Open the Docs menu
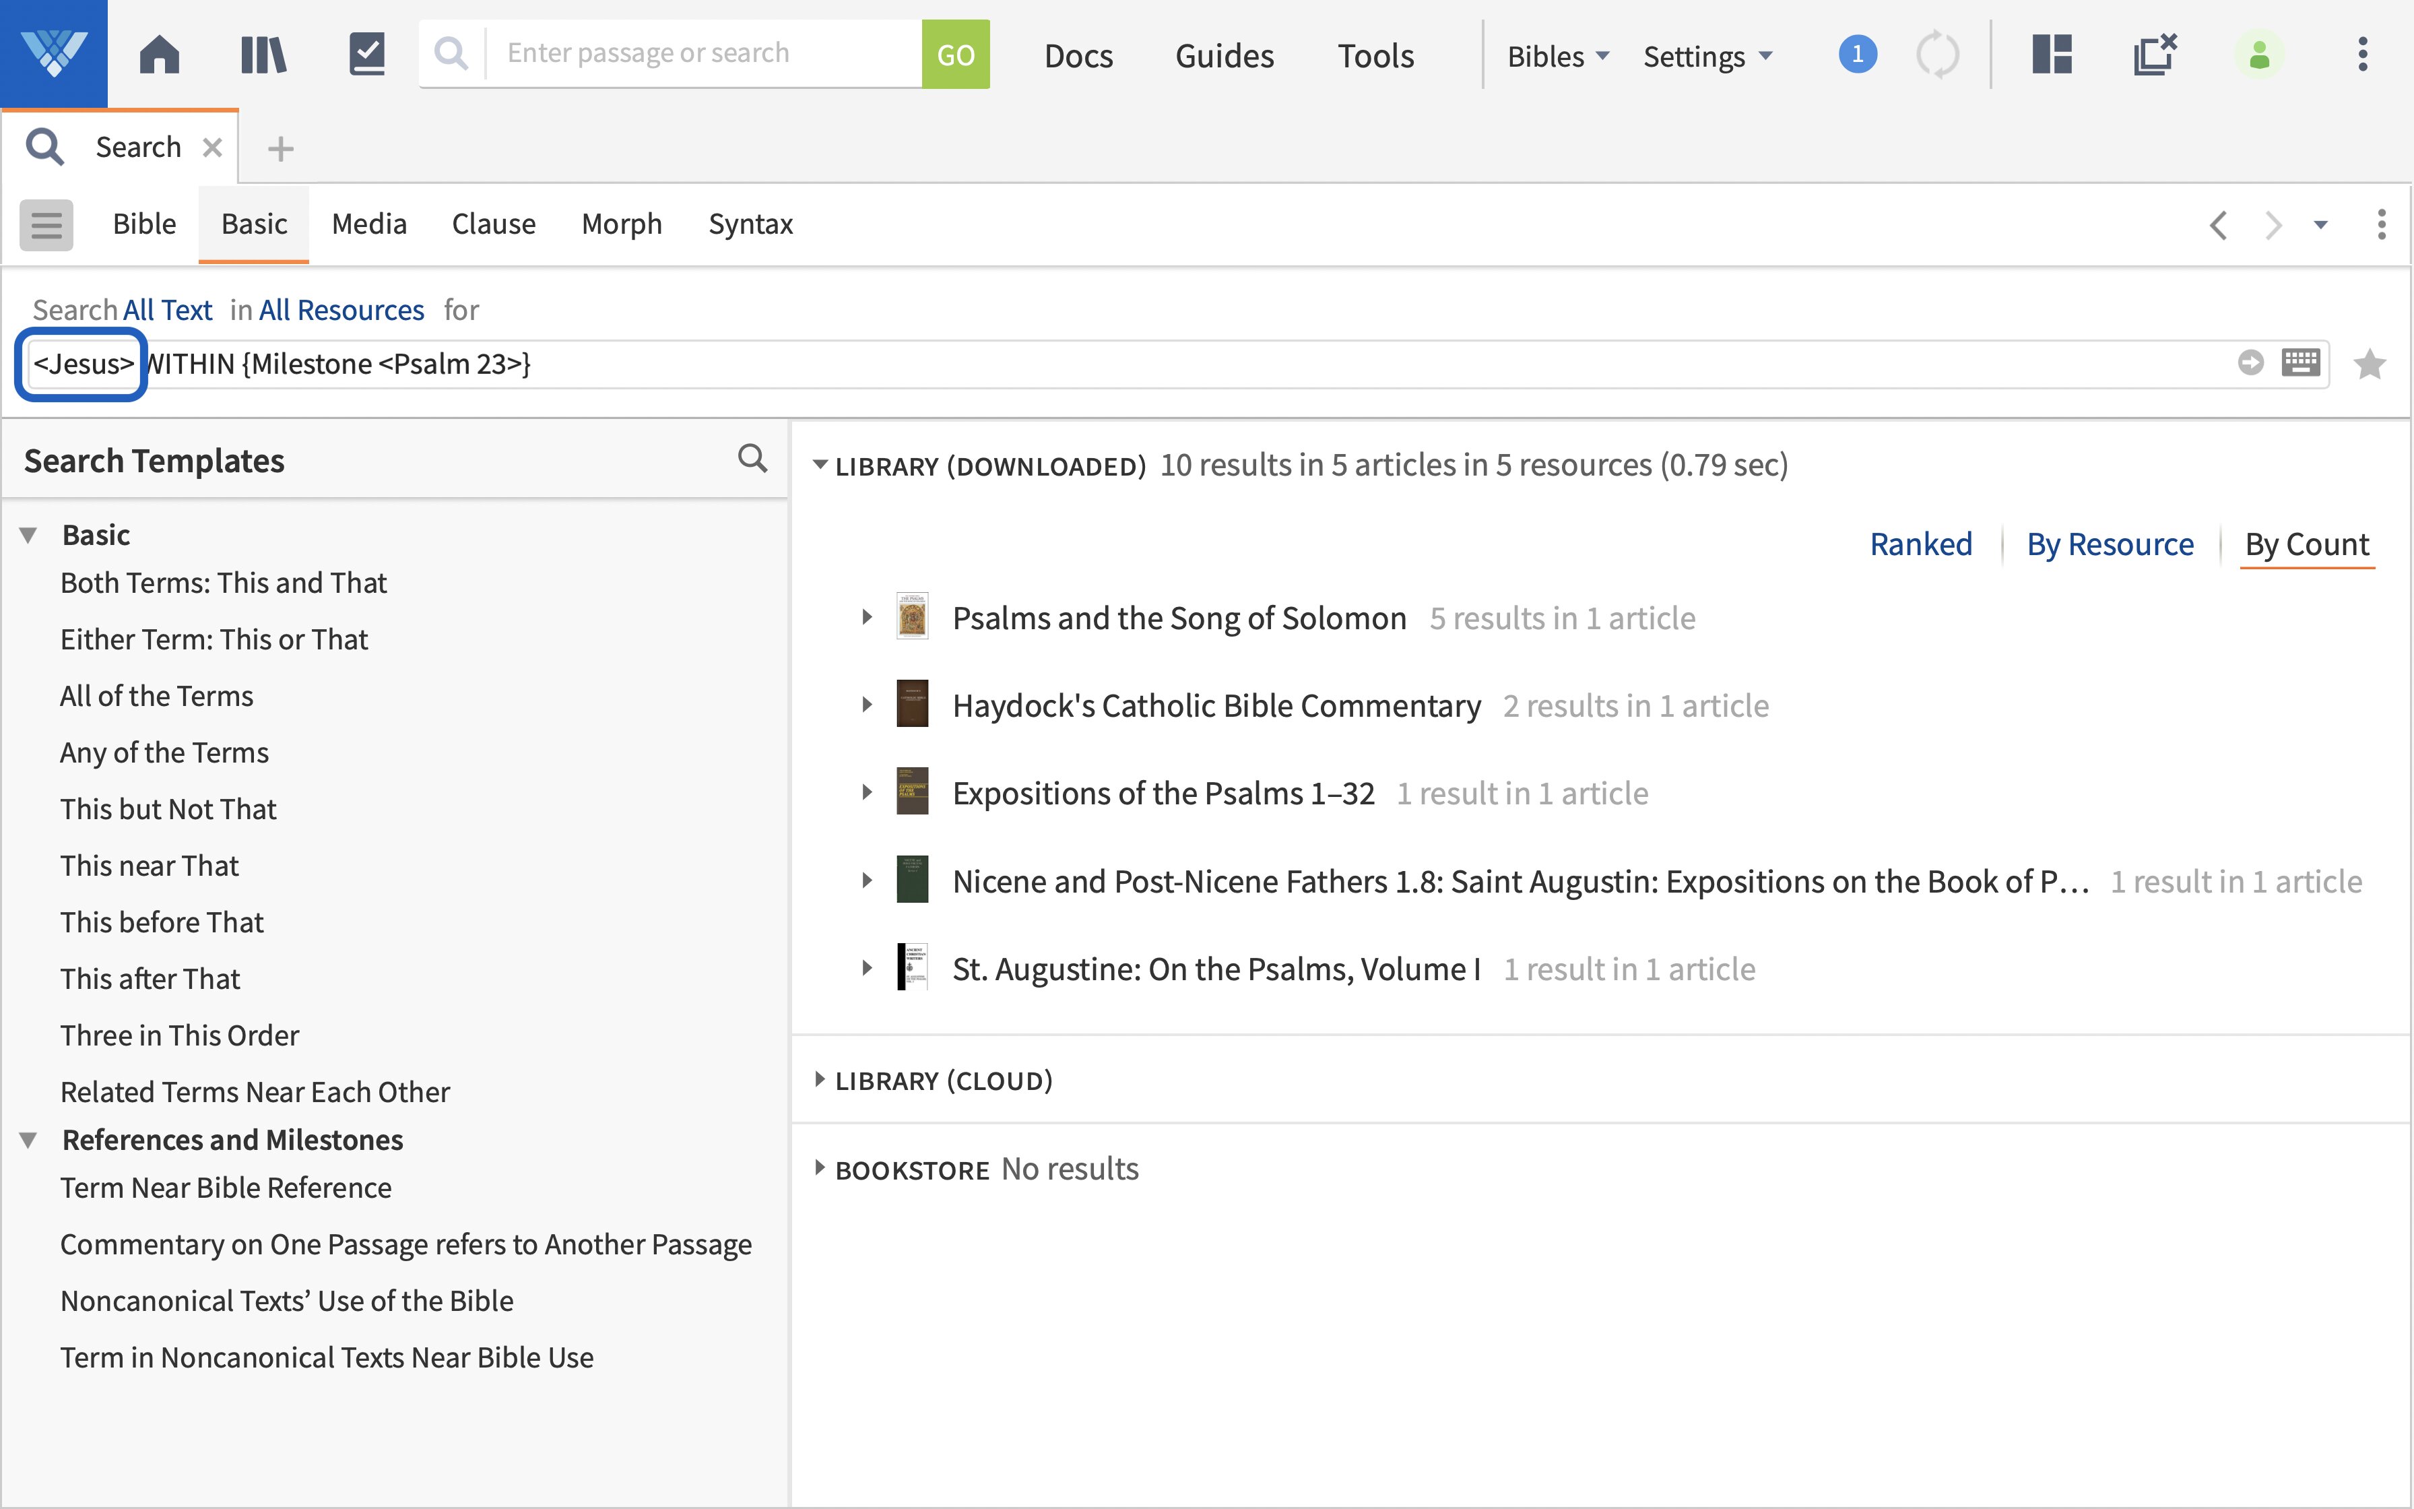2414x1509 pixels. click(x=1078, y=56)
